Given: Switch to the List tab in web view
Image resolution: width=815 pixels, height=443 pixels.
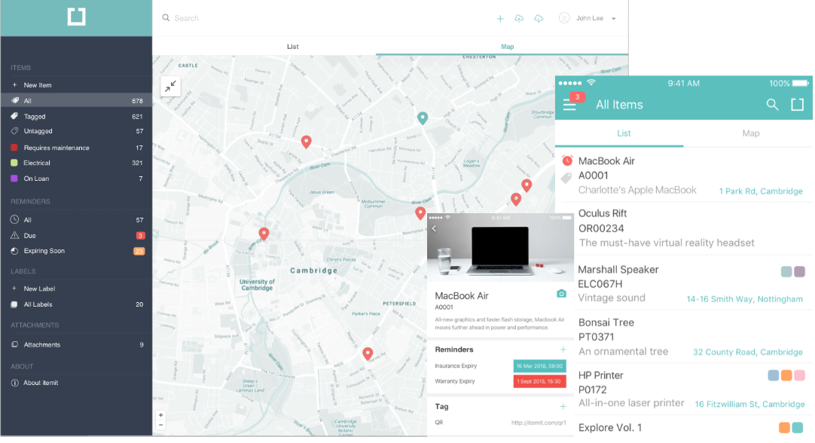Looking at the screenshot, I should [x=292, y=46].
